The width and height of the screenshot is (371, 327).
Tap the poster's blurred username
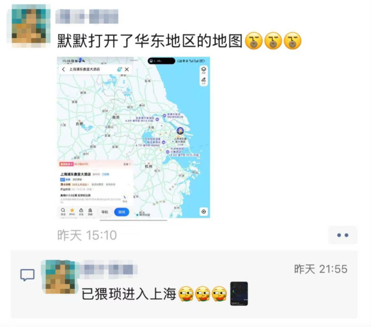87,16
